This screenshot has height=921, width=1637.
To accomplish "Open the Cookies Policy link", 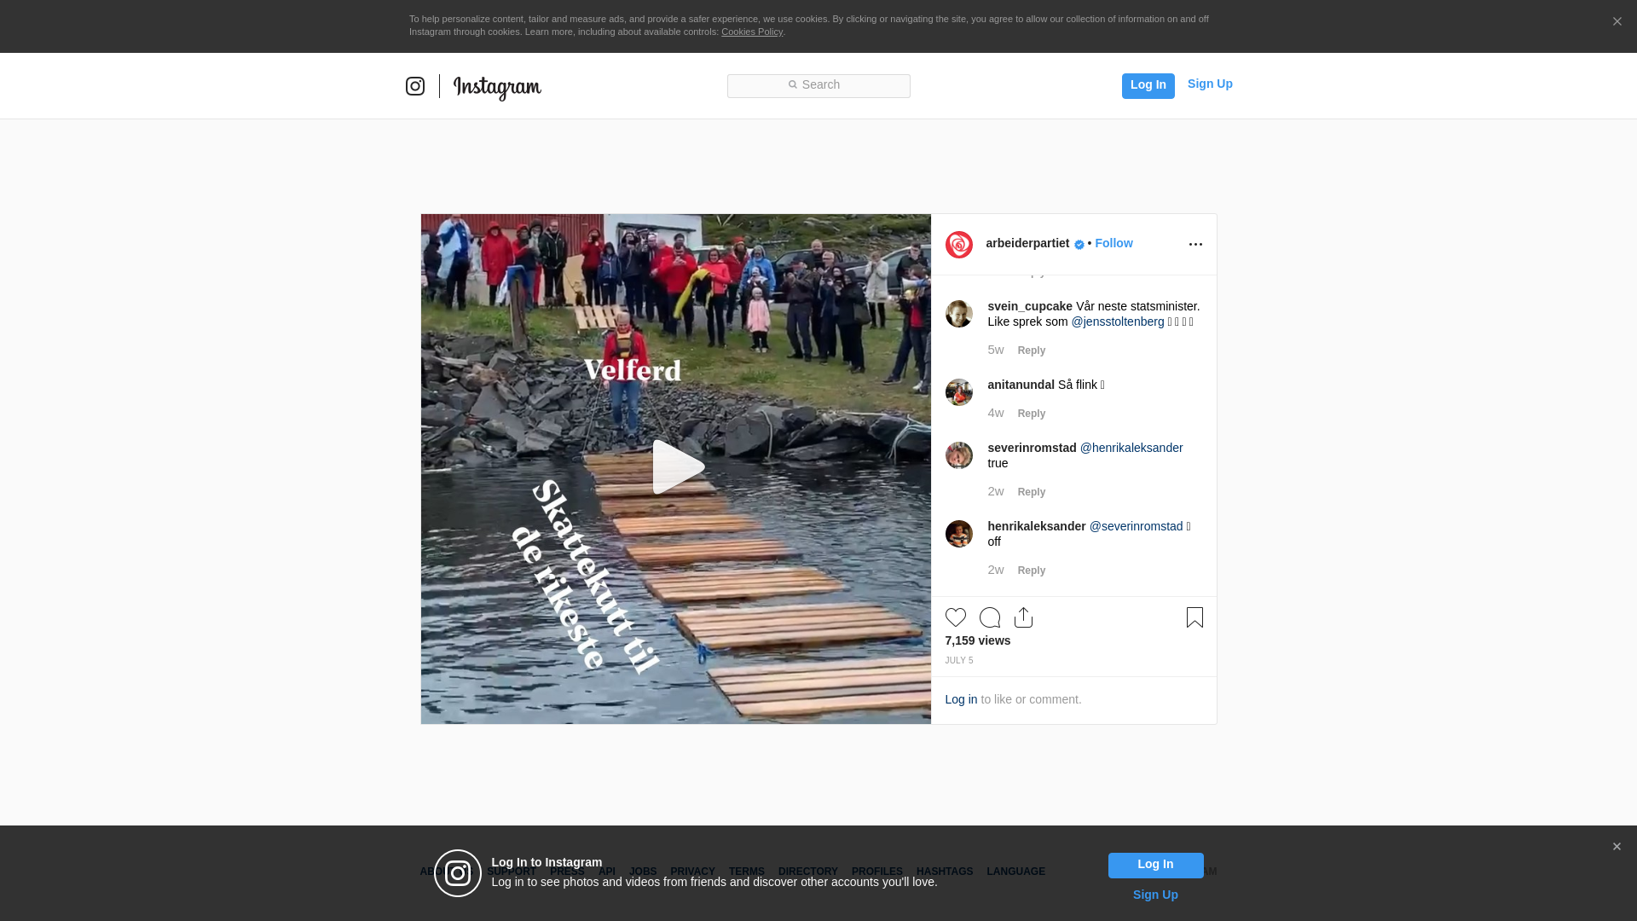I will coord(752,32).
